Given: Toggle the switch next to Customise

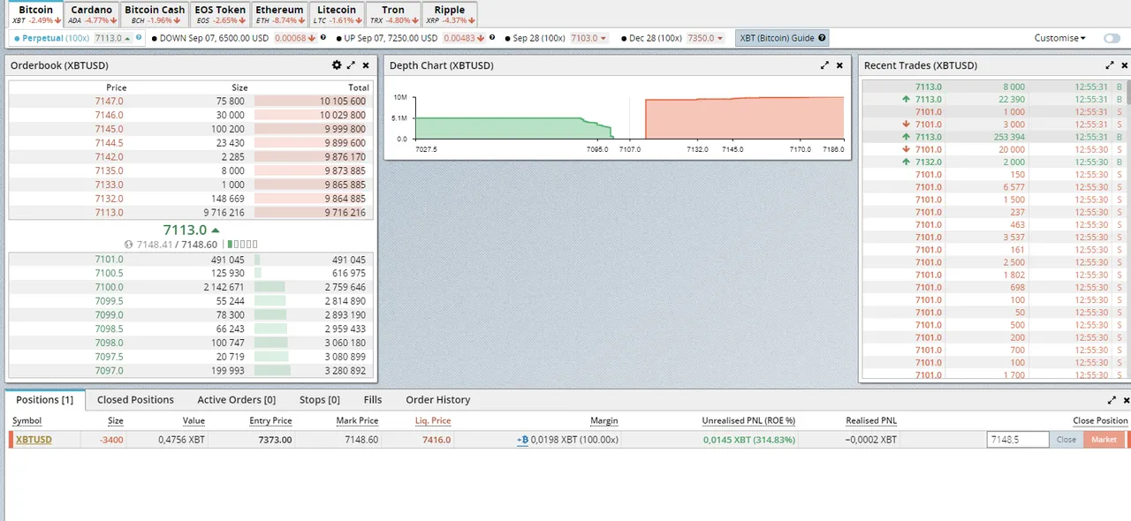Looking at the screenshot, I should (x=1112, y=38).
